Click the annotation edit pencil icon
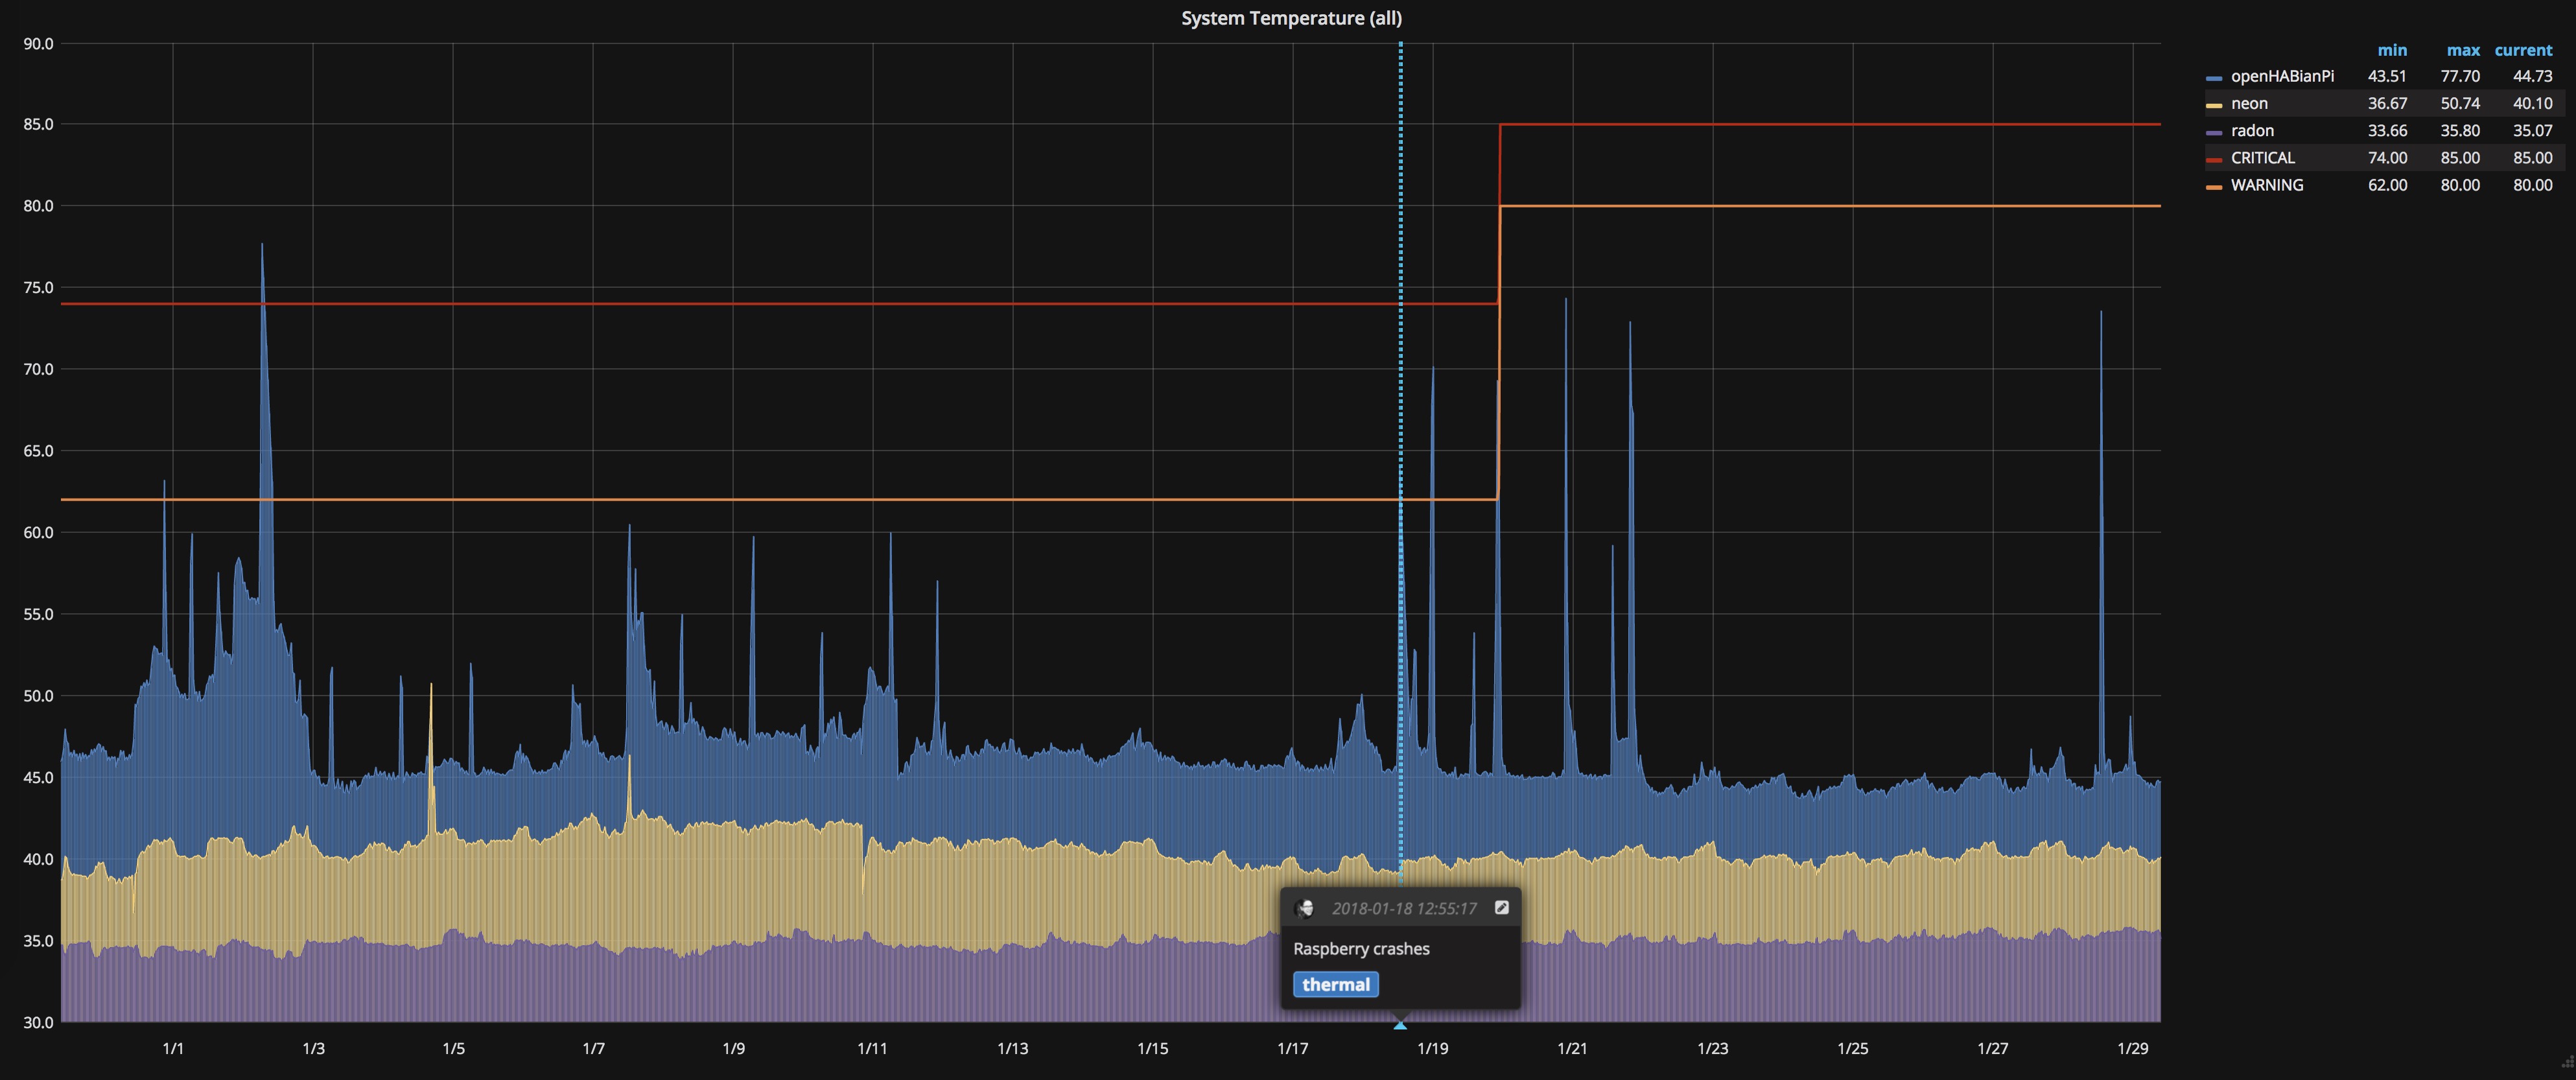 click(x=1501, y=907)
